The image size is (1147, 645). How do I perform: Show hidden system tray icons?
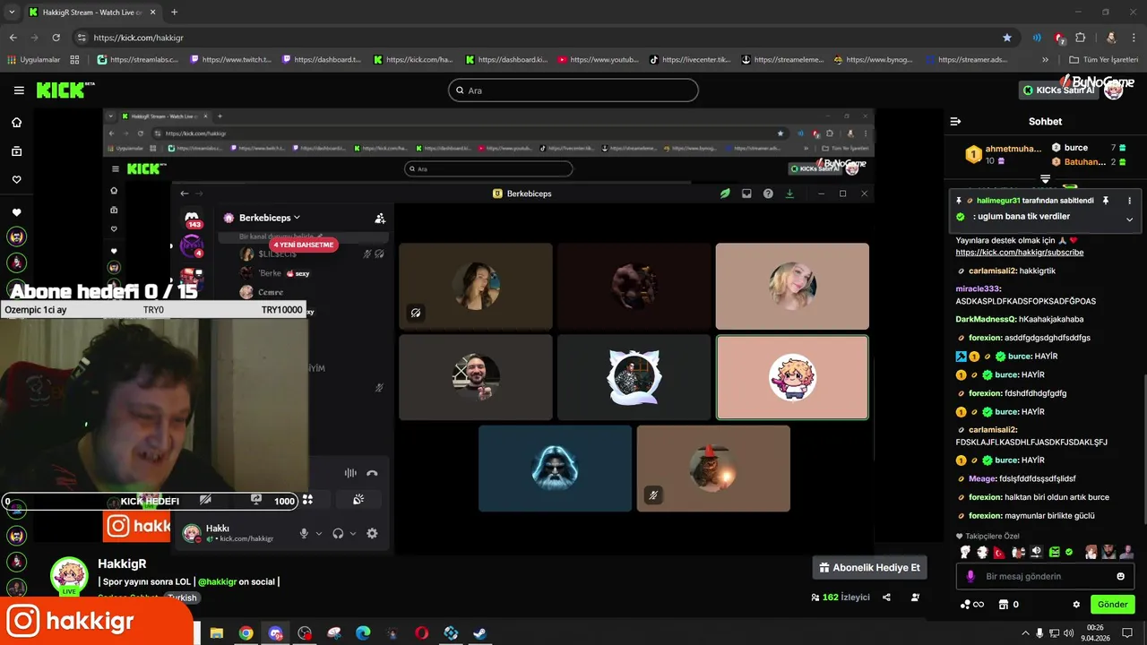pos(1025,633)
